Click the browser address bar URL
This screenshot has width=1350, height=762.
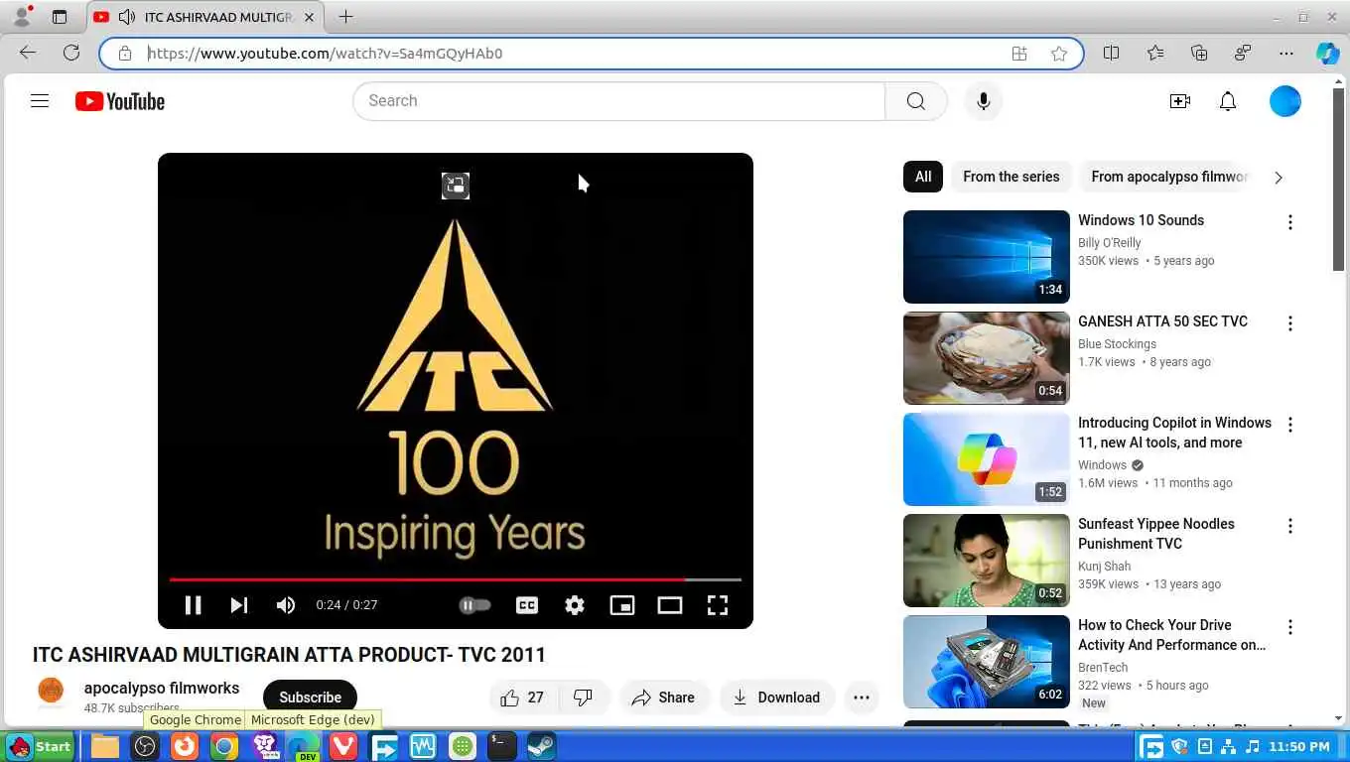(325, 54)
